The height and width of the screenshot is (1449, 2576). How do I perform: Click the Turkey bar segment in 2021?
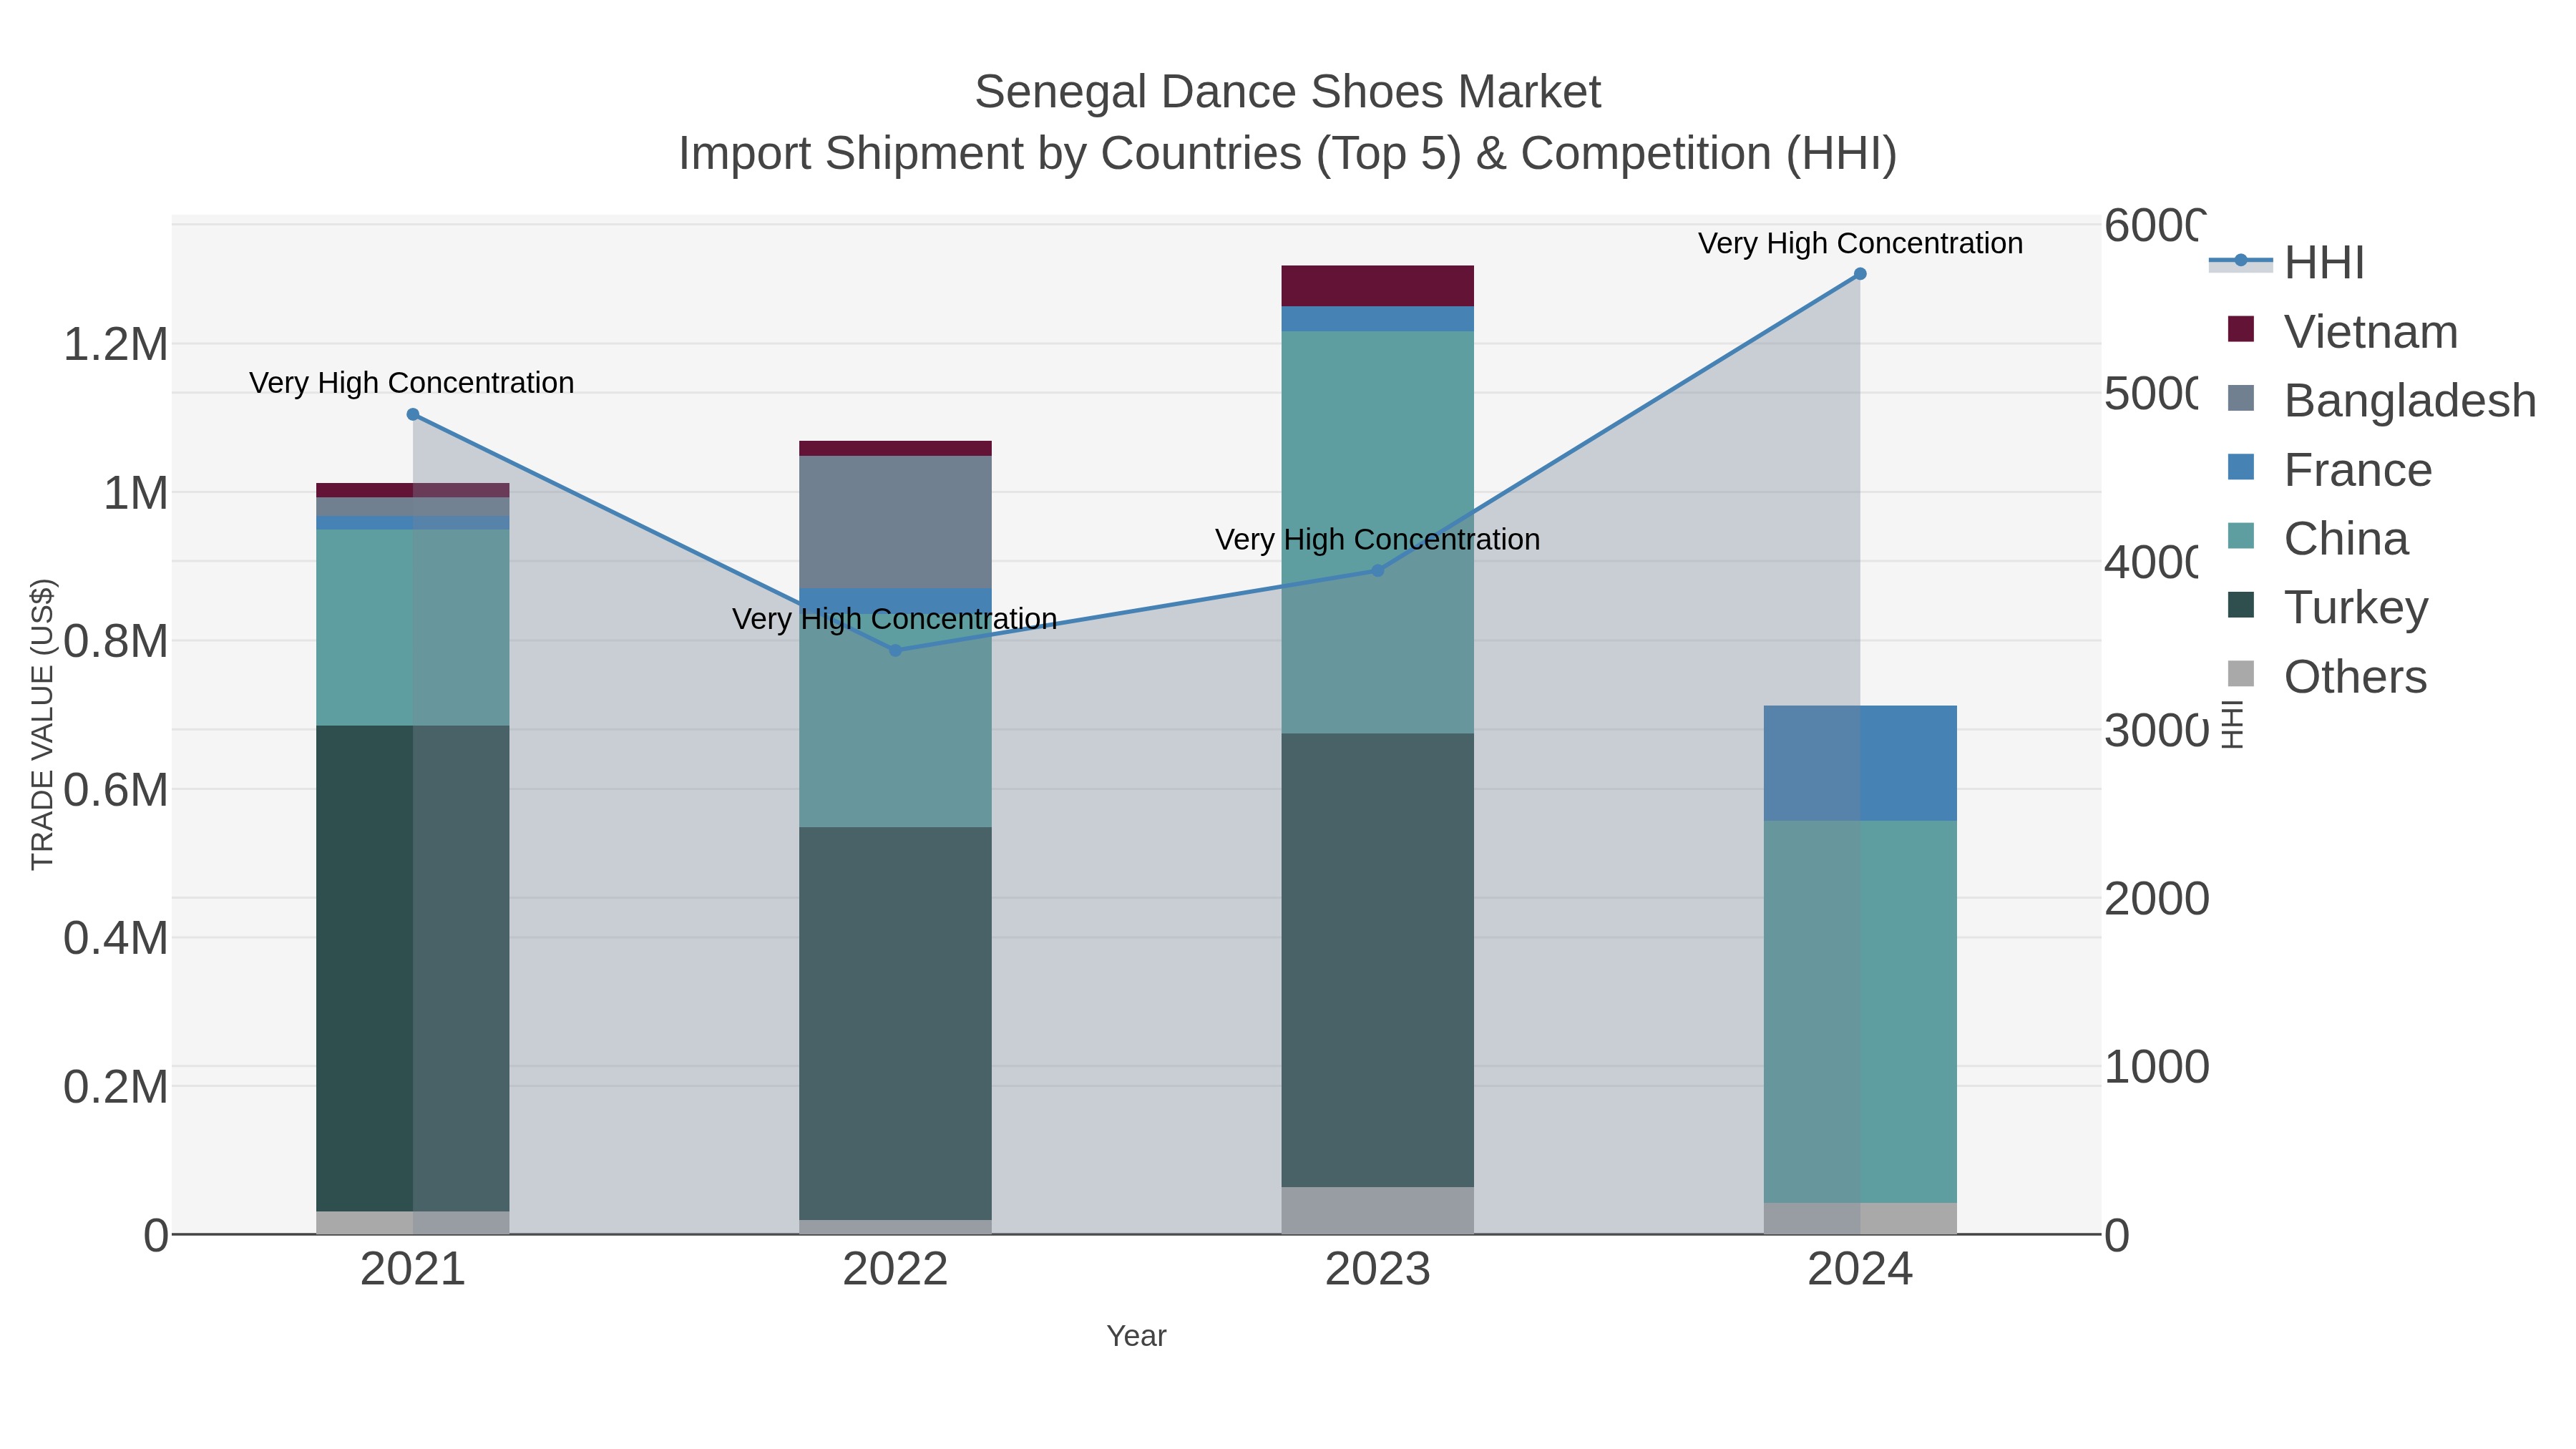tap(412, 968)
